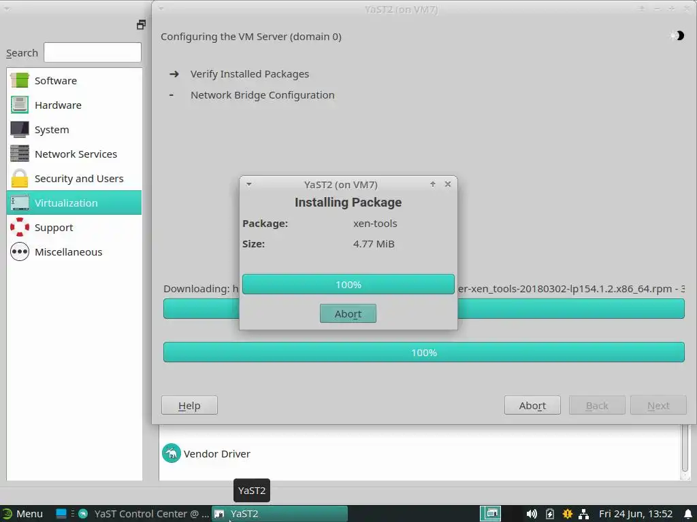This screenshot has height=522, width=697.
Task: Click the Help button
Action: click(189, 405)
